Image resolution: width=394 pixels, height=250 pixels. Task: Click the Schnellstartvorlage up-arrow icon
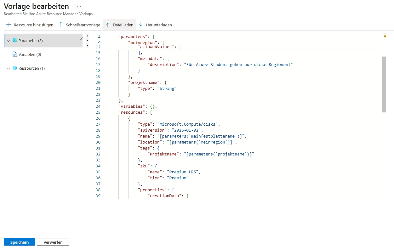point(61,25)
